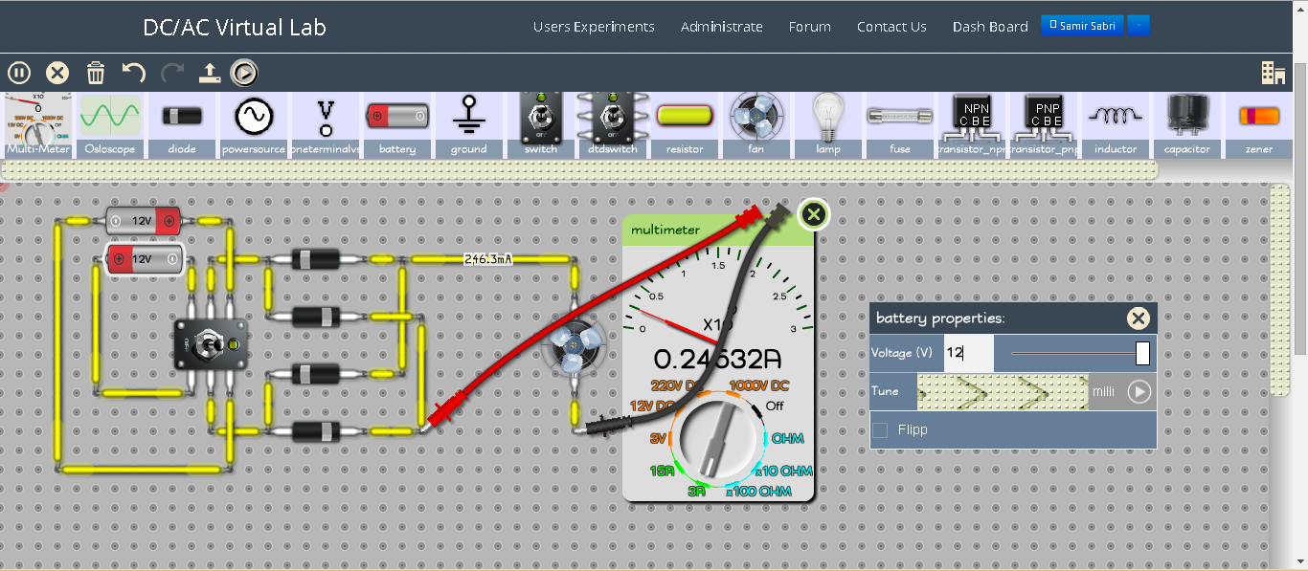
Task: Click the trash can delete icon
Action: (96, 73)
